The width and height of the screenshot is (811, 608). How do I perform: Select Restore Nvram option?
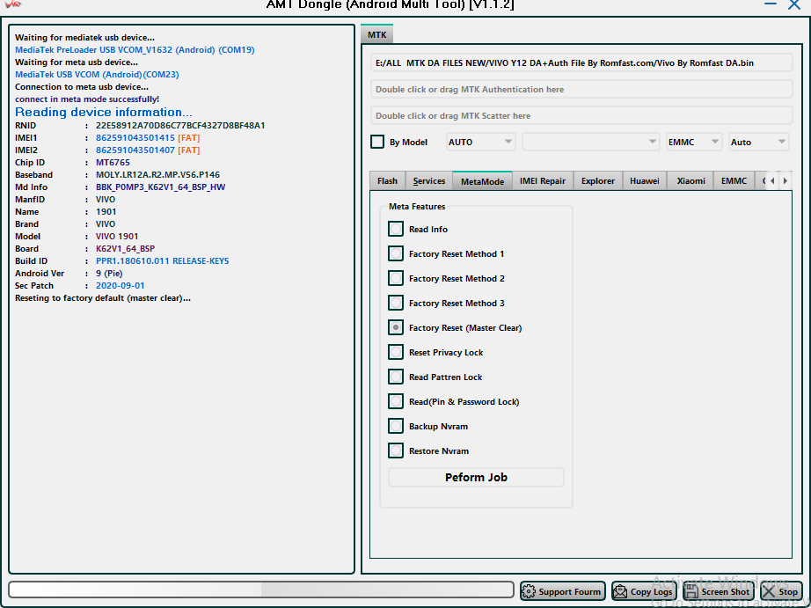(396, 451)
